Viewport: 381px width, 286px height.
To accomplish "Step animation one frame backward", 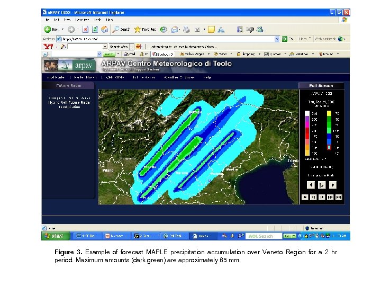I will point(313,197).
